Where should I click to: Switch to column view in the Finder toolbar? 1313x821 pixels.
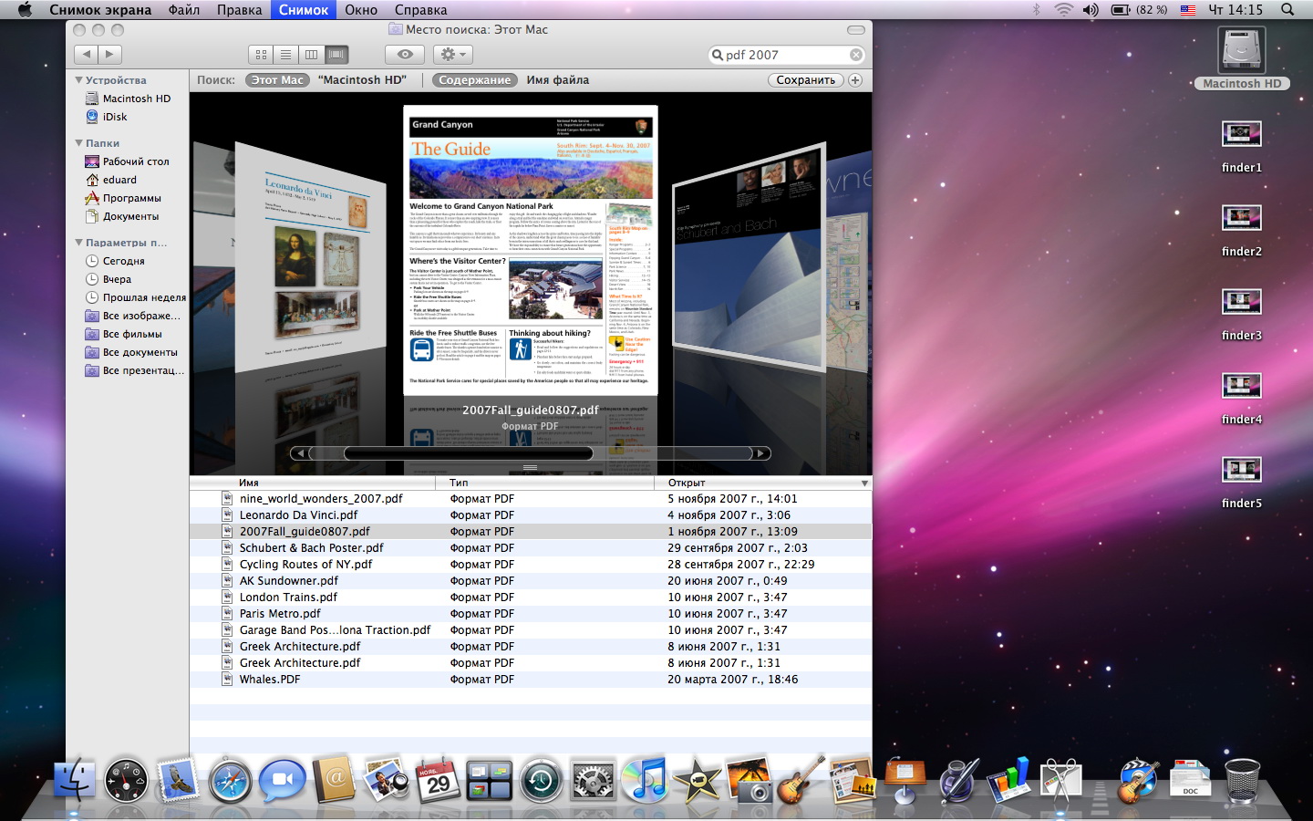click(311, 55)
